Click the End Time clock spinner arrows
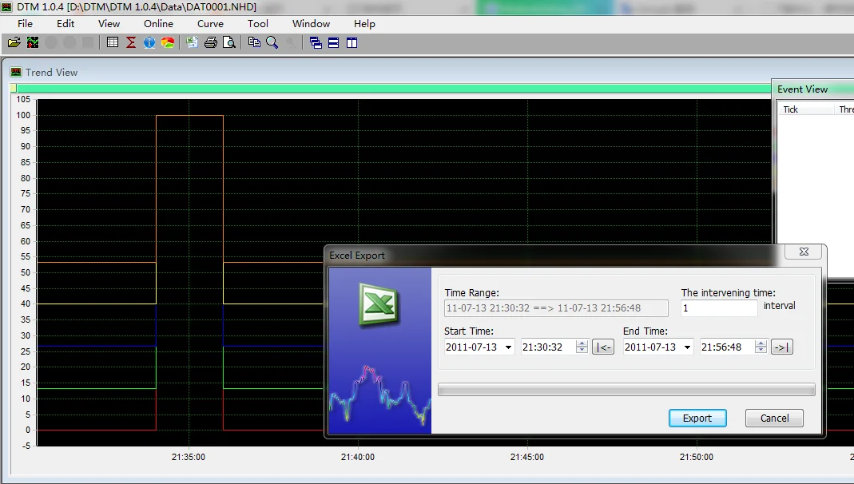The height and width of the screenshot is (484, 854). pyautogui.click(x=761, y=347)
